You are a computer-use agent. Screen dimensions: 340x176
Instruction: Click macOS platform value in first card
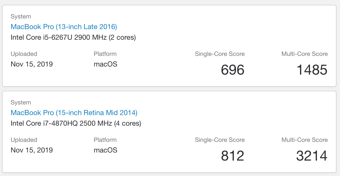[106, 64]
